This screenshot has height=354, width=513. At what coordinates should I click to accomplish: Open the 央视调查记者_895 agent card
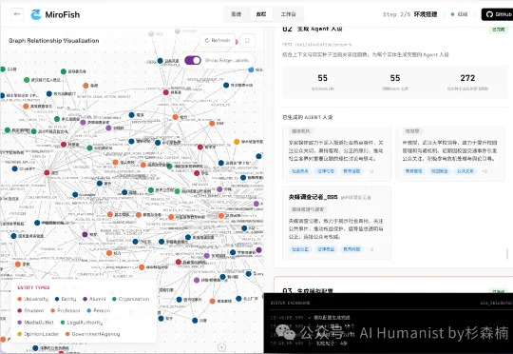(336, 223)
